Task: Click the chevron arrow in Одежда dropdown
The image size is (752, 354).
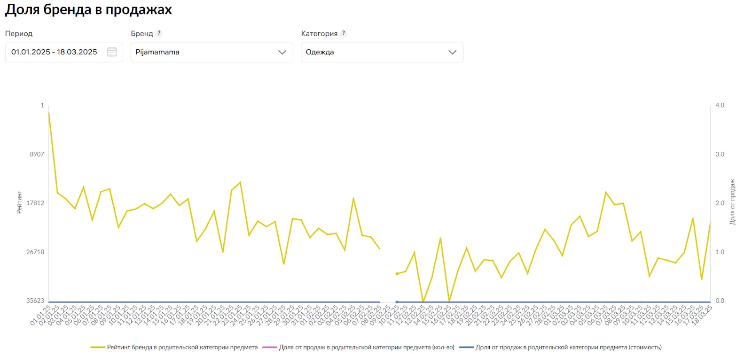Action: coord(452,52)
